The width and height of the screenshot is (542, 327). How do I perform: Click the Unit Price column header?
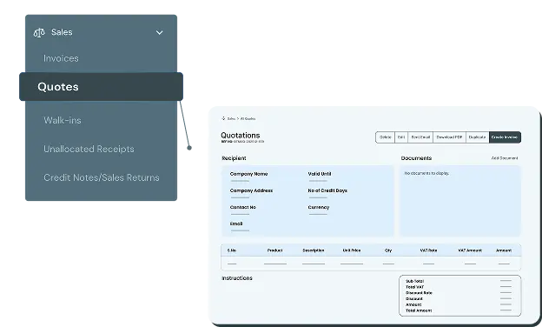pos(352,250)
